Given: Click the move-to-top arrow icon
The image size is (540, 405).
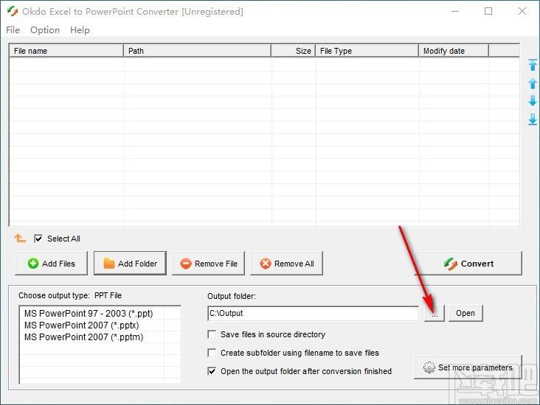Looking at the screenshot, I should tap(533, 65).
